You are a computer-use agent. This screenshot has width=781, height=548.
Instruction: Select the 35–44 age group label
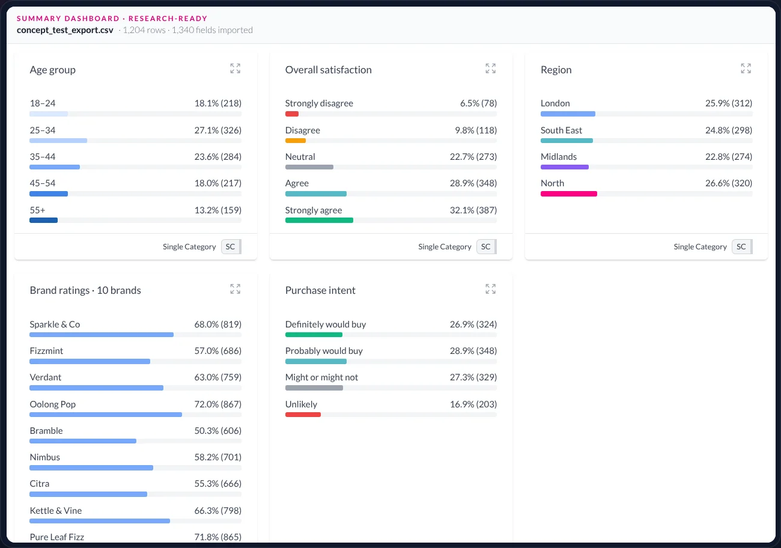[43, 157]
